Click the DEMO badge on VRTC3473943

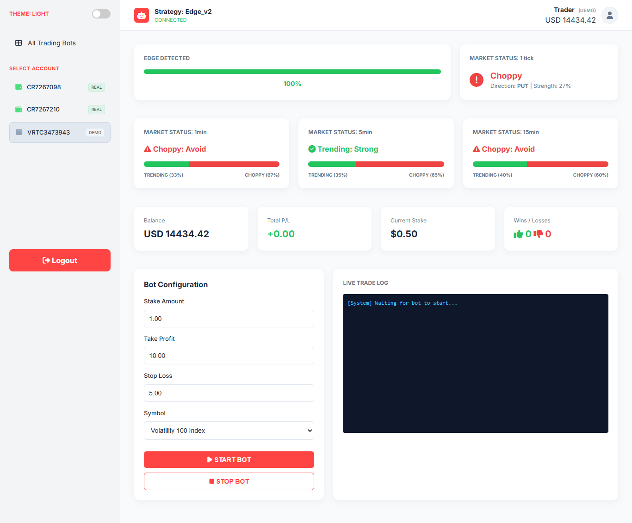coord(95,133)
